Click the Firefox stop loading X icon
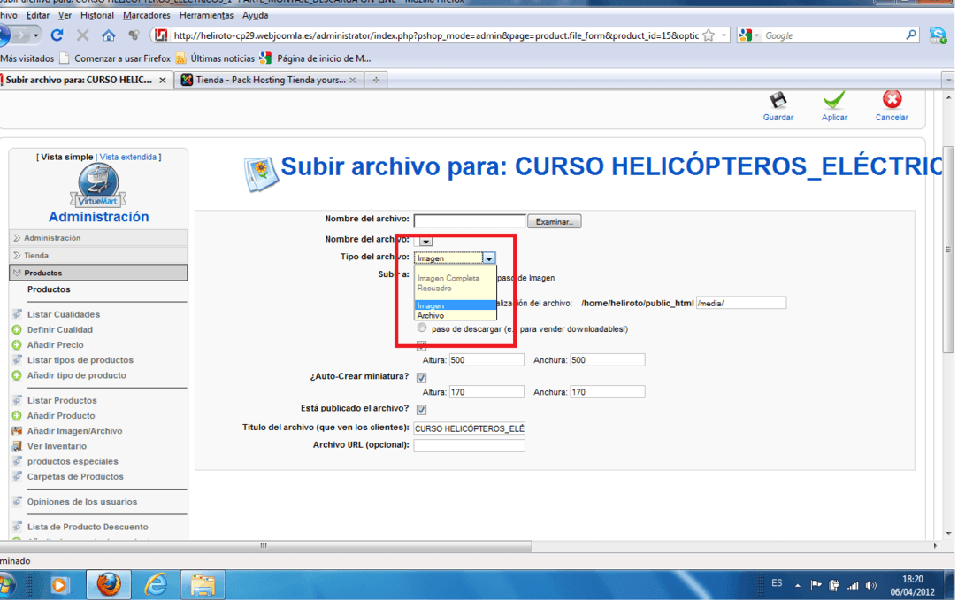 pyautogui.click(x=82, y=35)
